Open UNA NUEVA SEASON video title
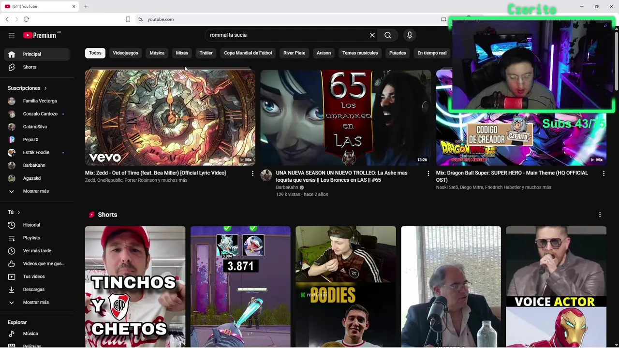 [x=342, y=176]
